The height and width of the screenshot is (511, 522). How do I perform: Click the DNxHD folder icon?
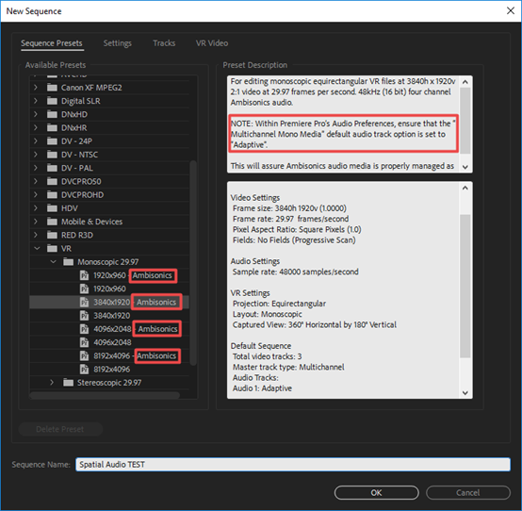coord(52,114)
